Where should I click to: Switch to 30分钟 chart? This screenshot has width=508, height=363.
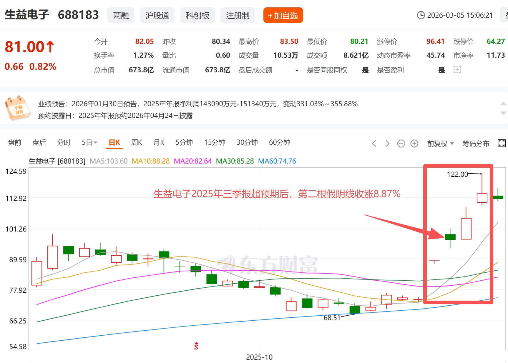tap(247, 143)
